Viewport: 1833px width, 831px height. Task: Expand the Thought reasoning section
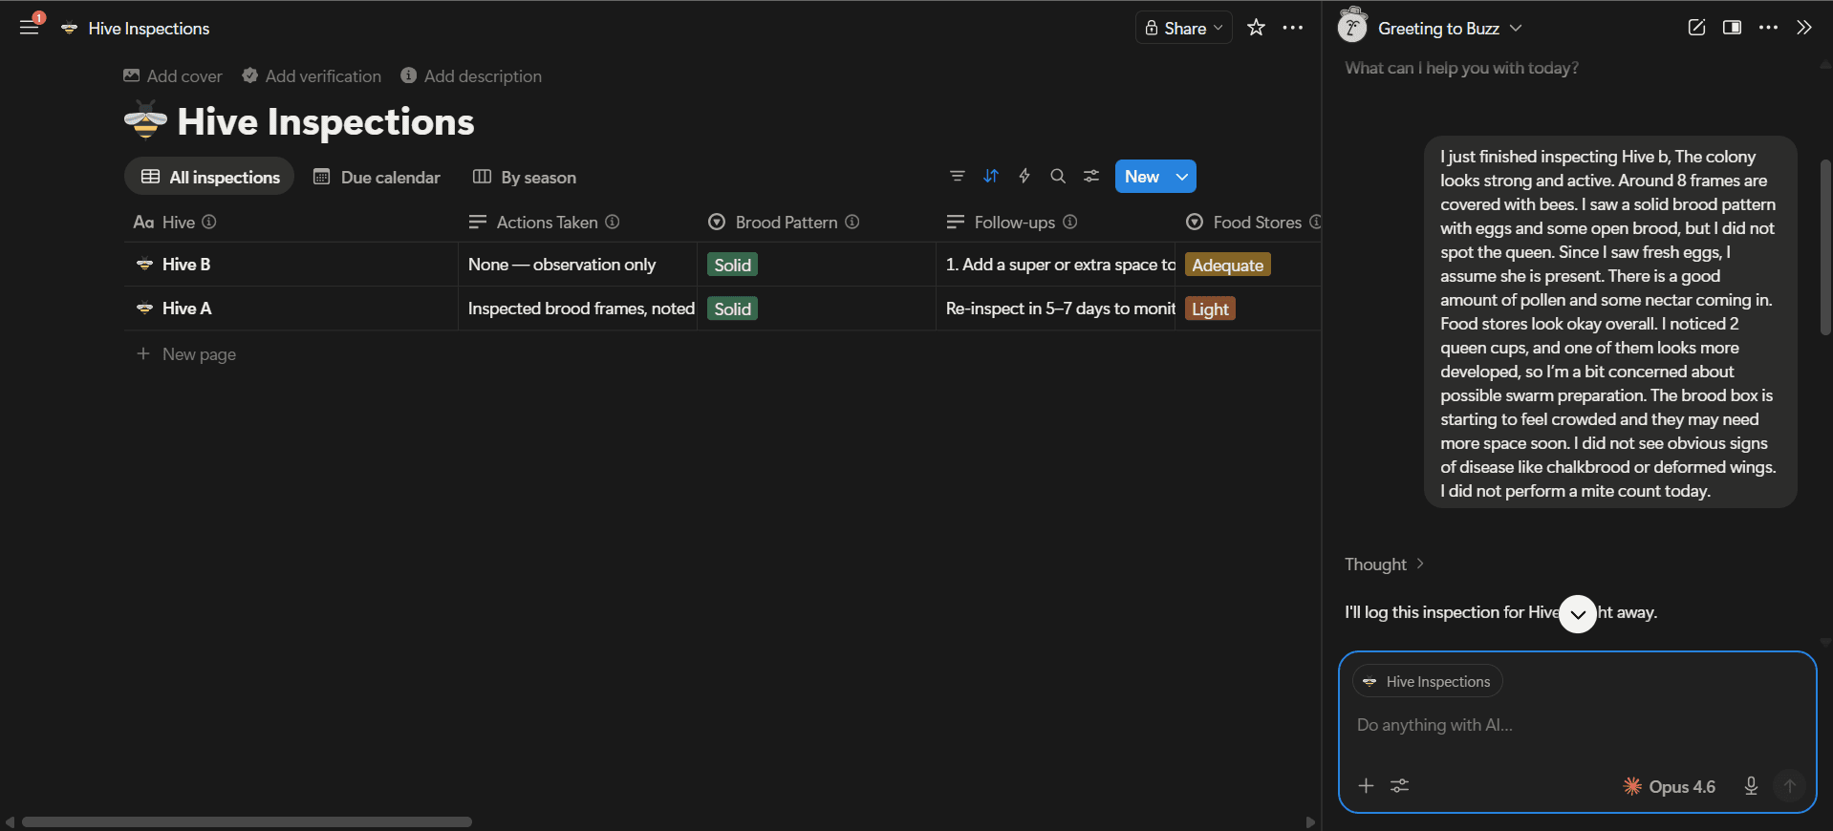(x=1384, y=565)
